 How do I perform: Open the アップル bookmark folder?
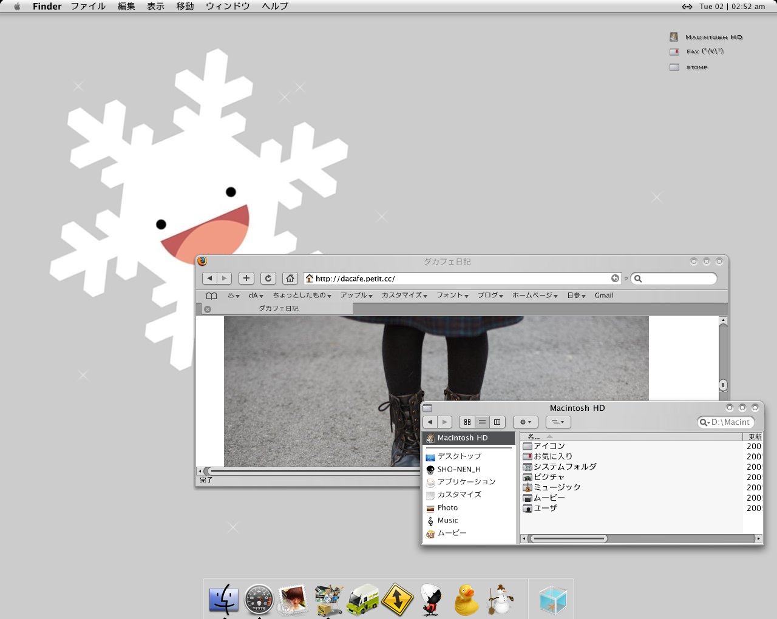[x=356, y=296]
